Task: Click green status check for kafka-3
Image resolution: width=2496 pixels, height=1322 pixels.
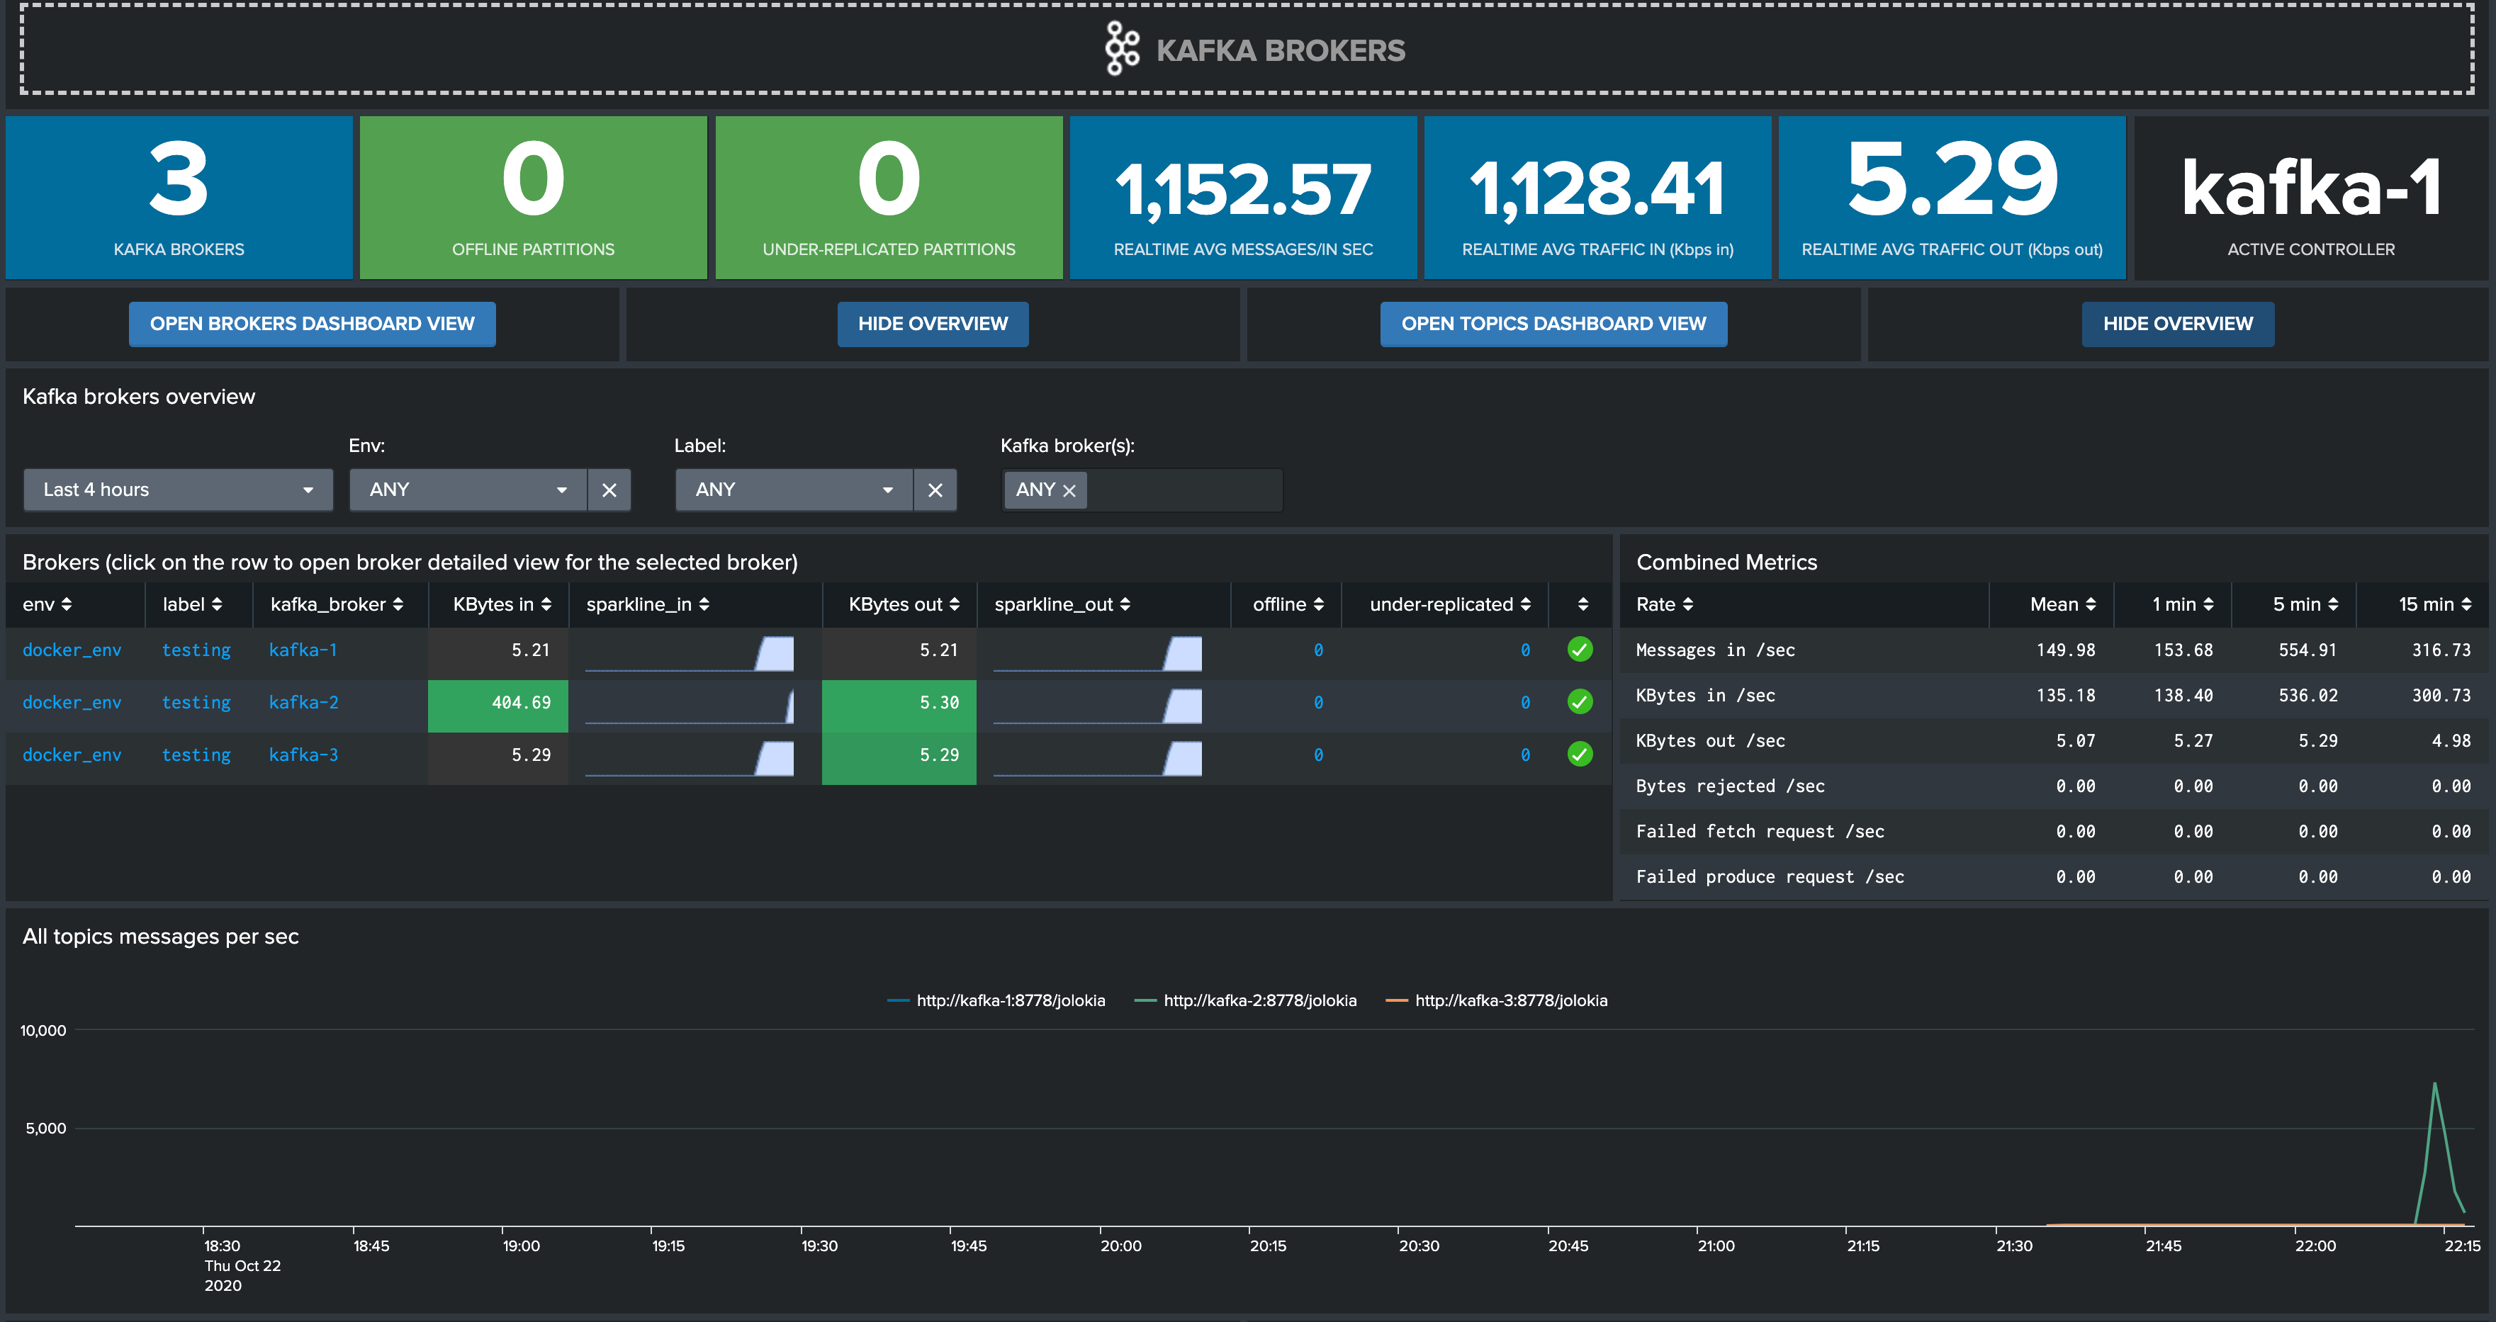Action: [1580, 755]
